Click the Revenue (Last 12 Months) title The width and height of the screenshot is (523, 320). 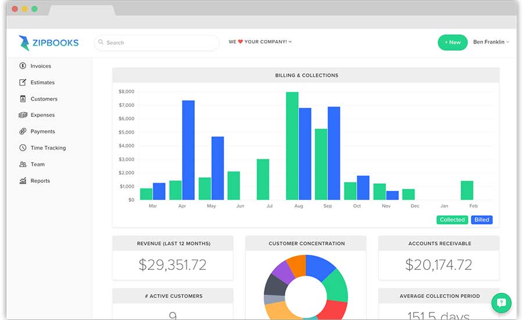(x=173, y=244)
